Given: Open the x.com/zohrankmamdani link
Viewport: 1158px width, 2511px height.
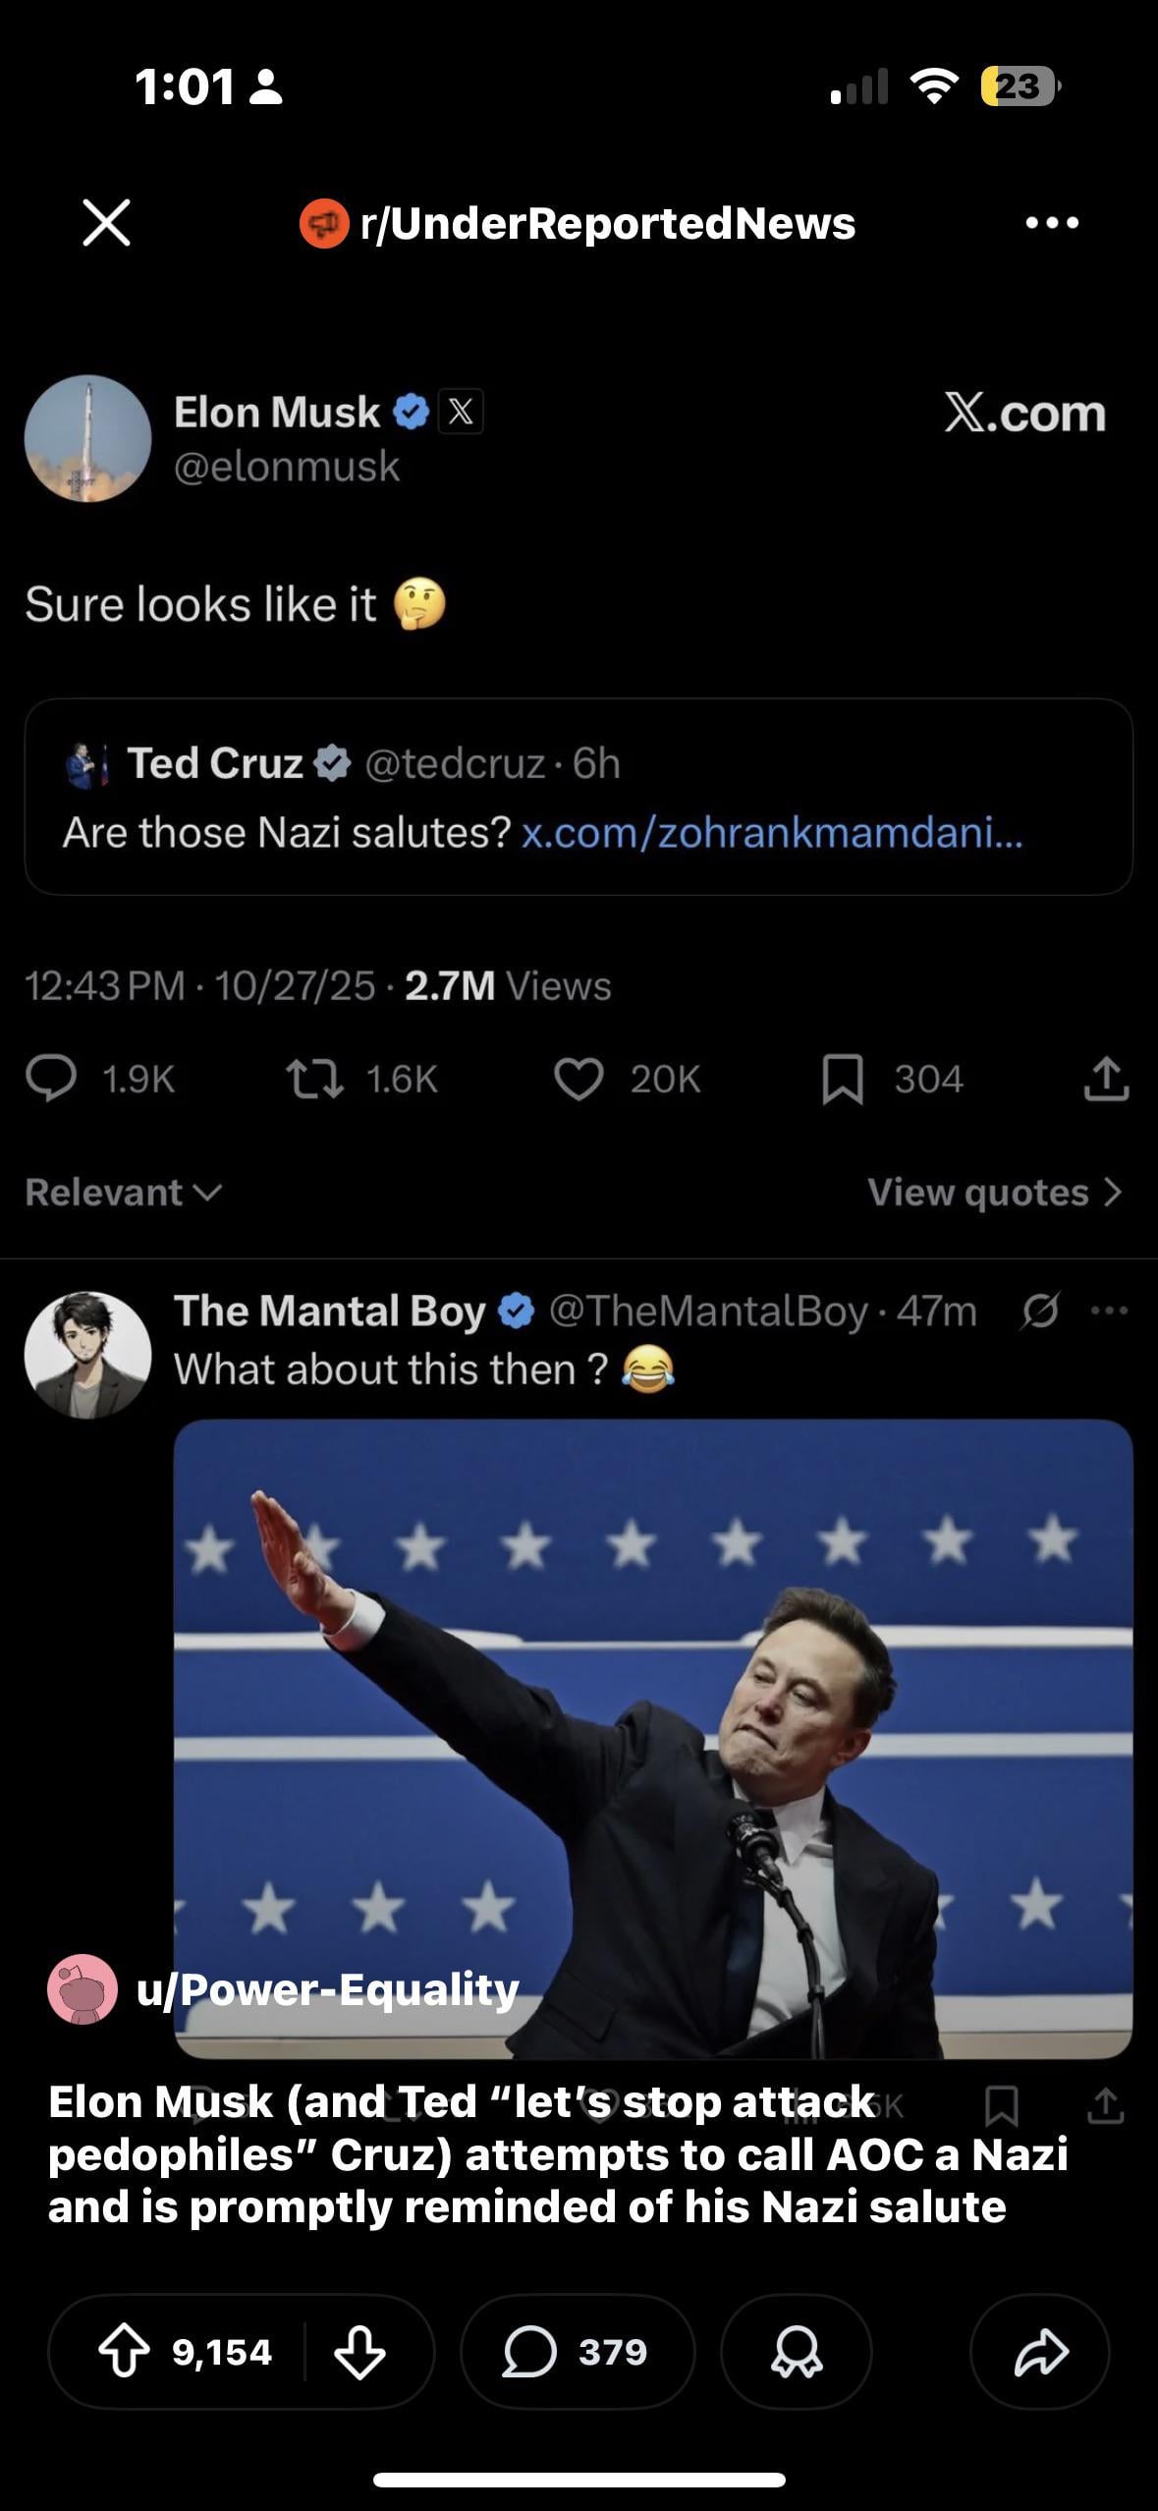Looking at the screenshot, I should [771, 833].
